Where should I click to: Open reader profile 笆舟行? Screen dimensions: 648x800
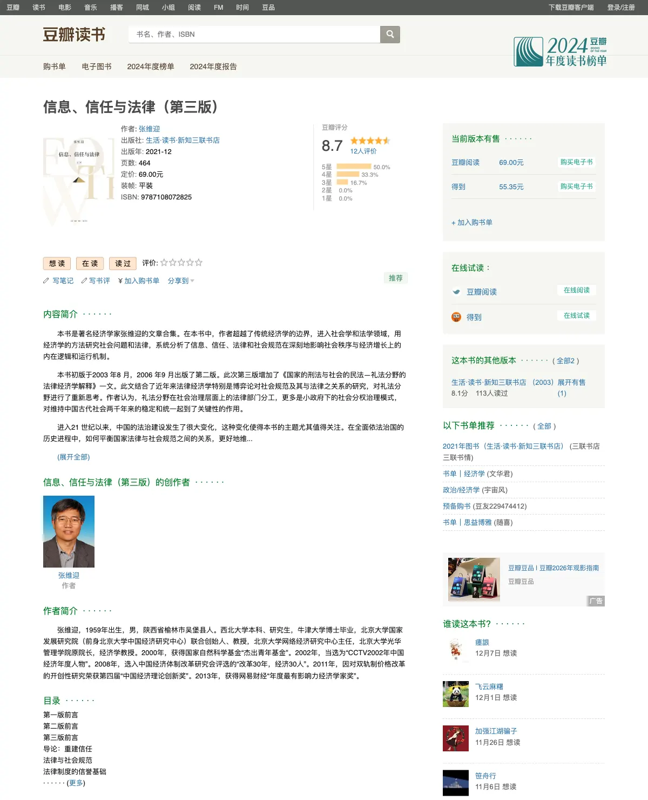pyautogui.click(x=485, y=776)
